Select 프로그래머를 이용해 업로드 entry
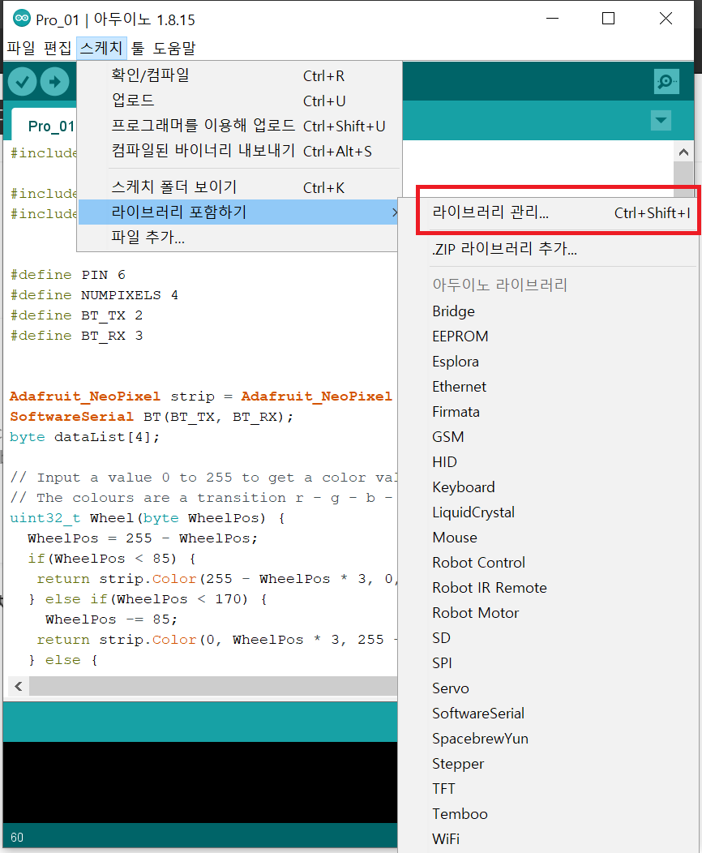The width and height of the screenshot is (702, 853). click(x=239, y=126)
